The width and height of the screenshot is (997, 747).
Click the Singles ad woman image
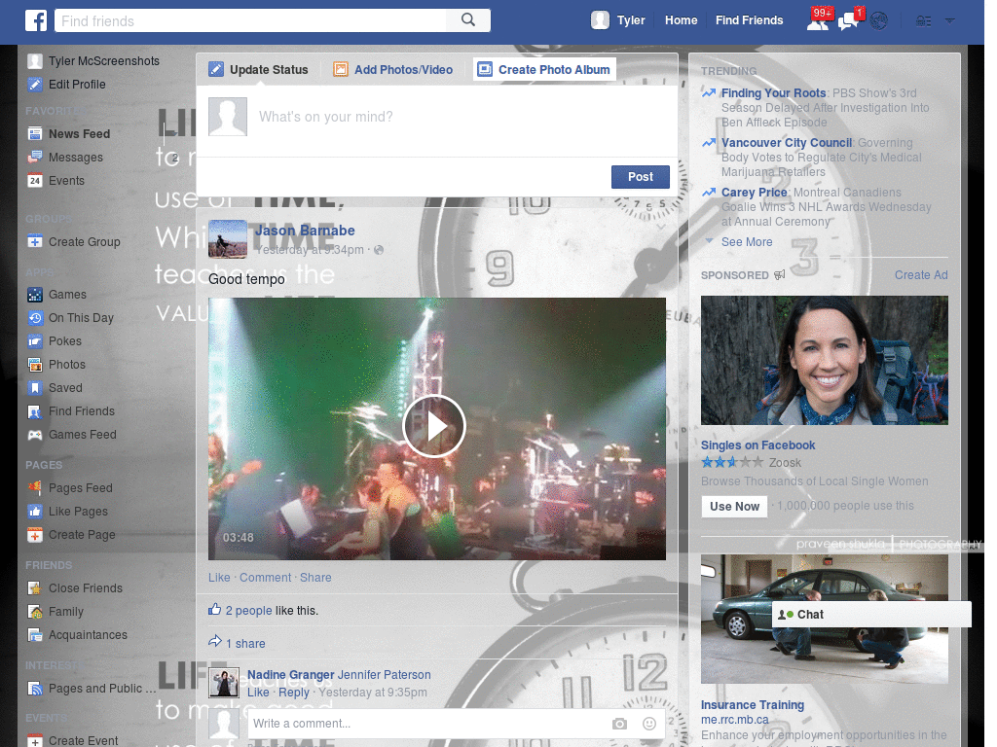pyautogui.click(x=824, y=360)
